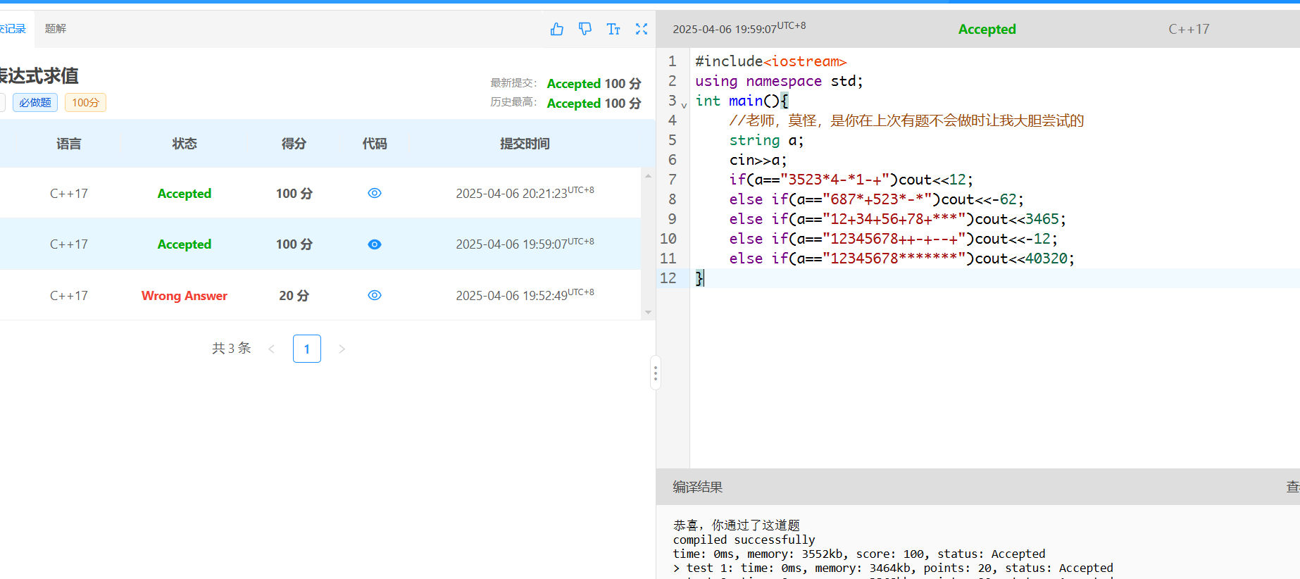Click the 100分 tag
This screenshot has width=1300, height=579.
coord(85,103)
